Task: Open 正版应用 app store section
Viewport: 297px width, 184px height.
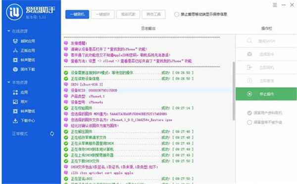Action: (24, 50)
